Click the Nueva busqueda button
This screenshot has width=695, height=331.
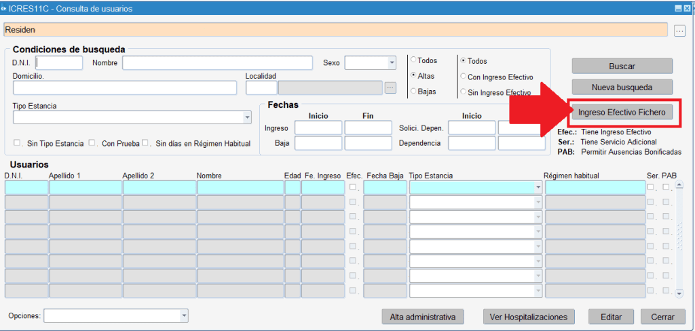pos(622,87)
